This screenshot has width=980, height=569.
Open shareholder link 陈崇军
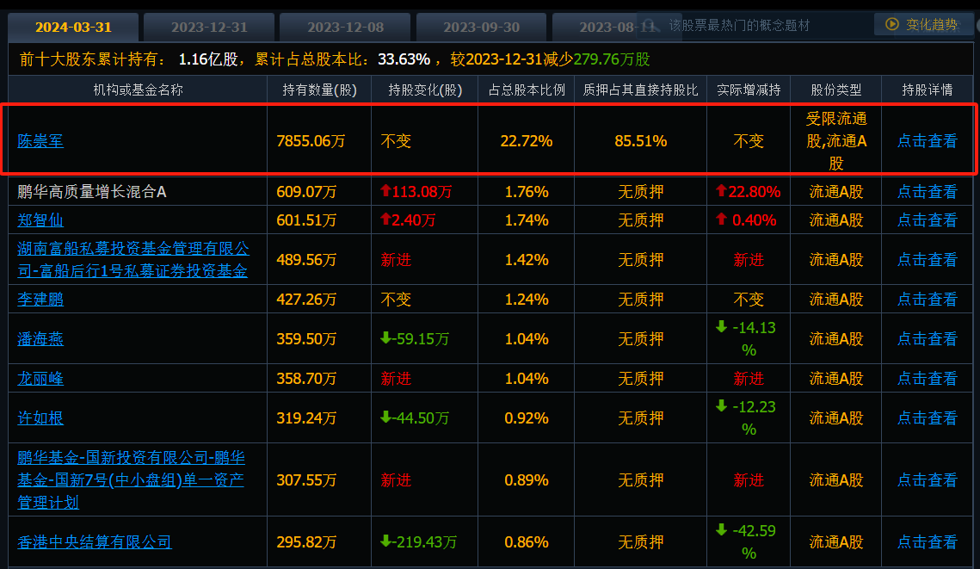[x=40, y=140]
